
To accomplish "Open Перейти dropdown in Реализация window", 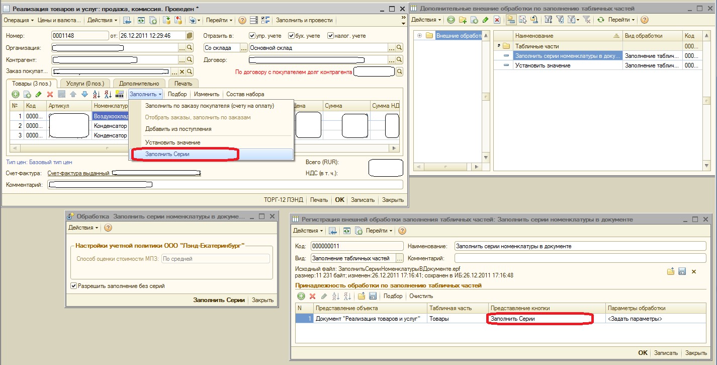I will pyautogui.click(x=219, y=20).
